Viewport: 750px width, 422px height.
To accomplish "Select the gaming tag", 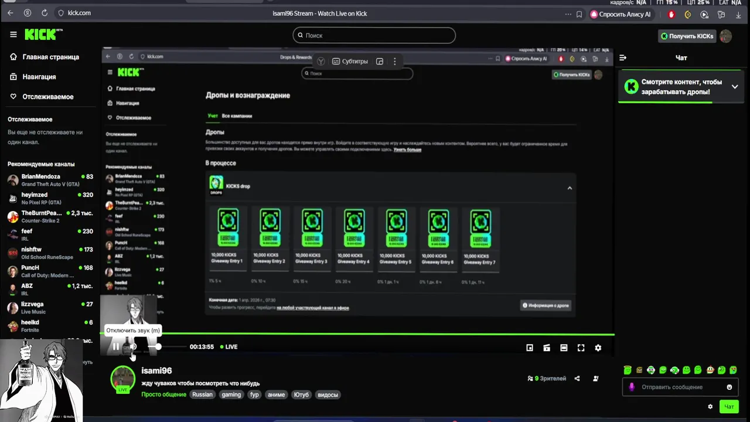I will [231, 394].
